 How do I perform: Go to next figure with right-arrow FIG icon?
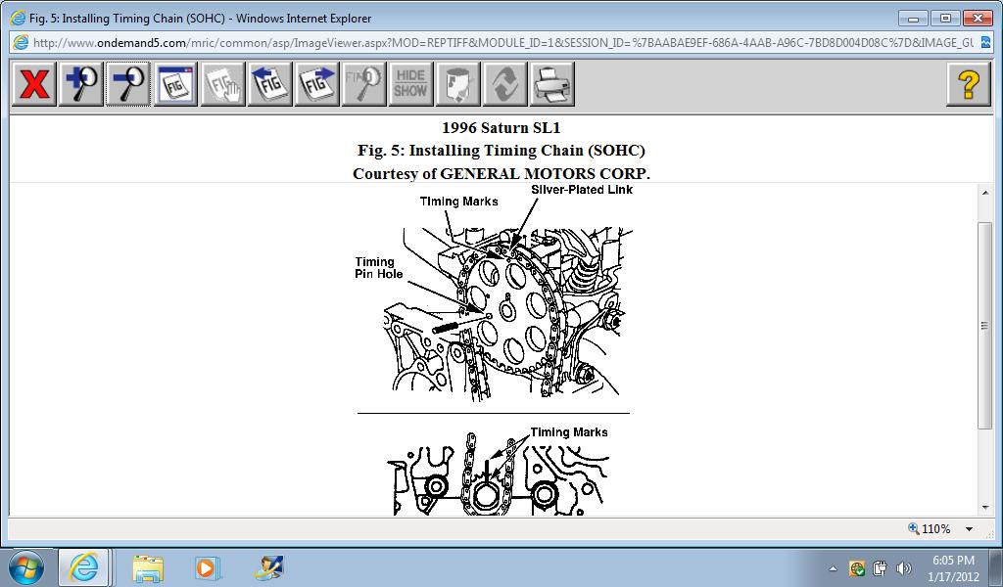[x=316, y=84]
